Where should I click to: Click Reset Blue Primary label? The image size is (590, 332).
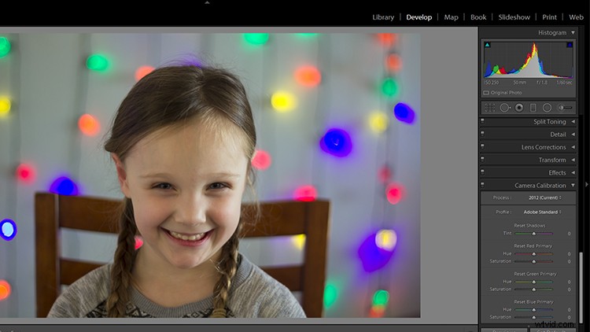click(x=533, y=302)
